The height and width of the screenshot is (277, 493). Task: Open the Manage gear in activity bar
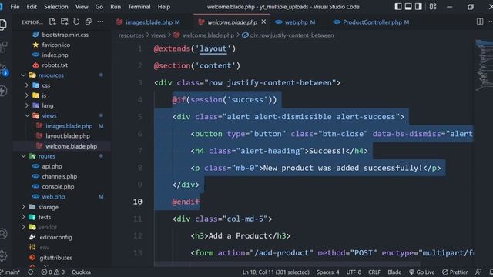click(3, 255)
